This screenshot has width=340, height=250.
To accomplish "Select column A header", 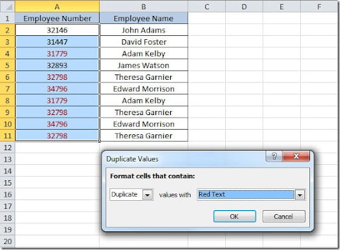I will coord(57,7).
